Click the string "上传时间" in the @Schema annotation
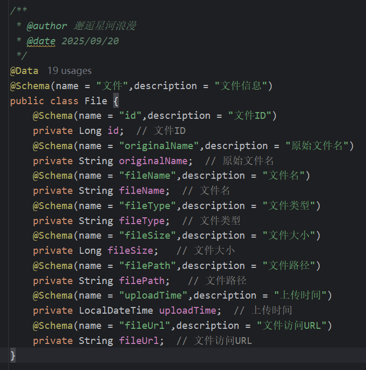 point(300,295)
